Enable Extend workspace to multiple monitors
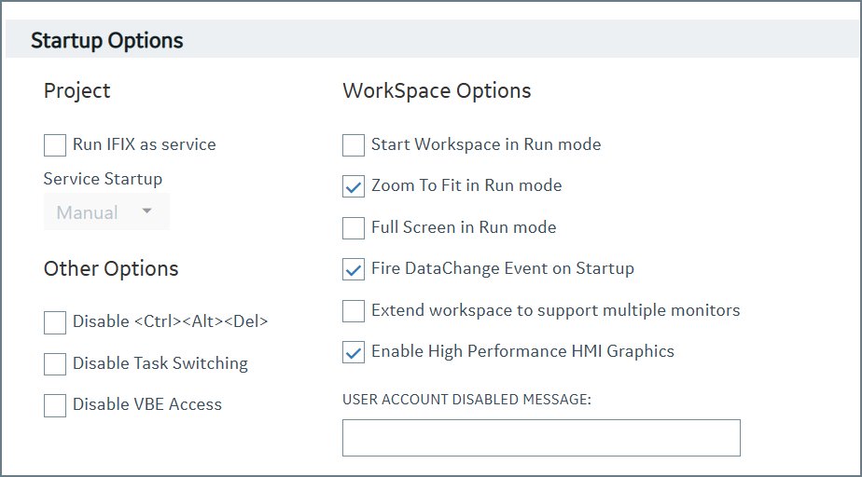862x477 pixels. click(x=354, y=311)
